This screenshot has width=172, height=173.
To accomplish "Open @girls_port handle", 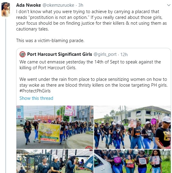I will [x=105, y=54].
